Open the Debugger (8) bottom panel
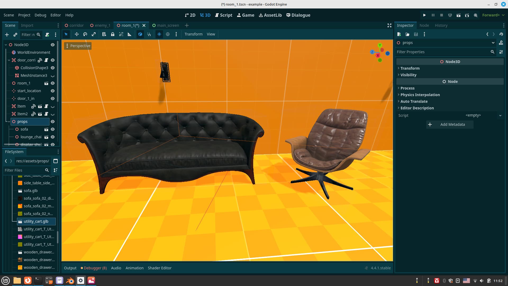Viewport: 508px width, 286px height. 94,268
